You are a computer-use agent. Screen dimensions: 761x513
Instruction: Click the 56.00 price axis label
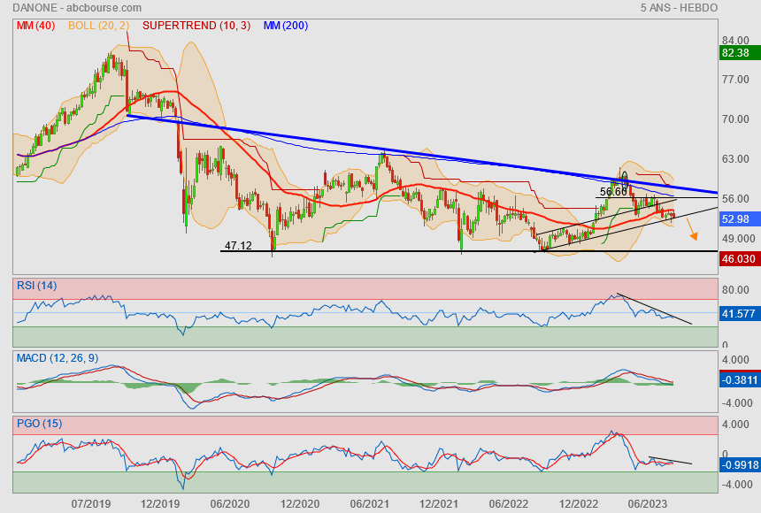[735, 199]
